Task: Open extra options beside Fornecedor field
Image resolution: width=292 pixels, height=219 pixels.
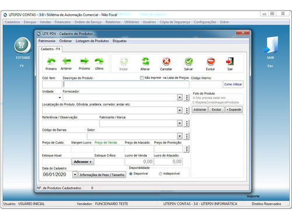Action: (186, 98)
